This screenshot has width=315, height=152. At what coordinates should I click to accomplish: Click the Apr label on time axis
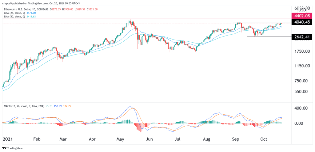[92, 139]
